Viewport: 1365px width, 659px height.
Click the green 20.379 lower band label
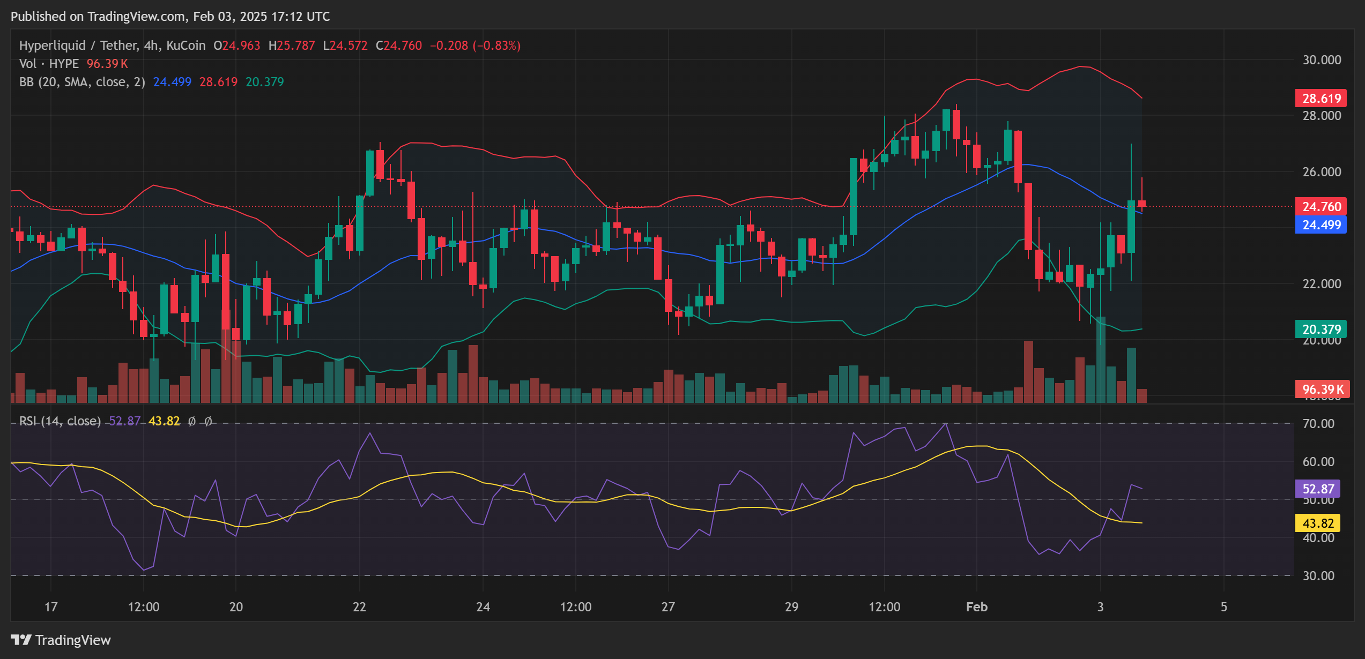[x=1321, y=330]
